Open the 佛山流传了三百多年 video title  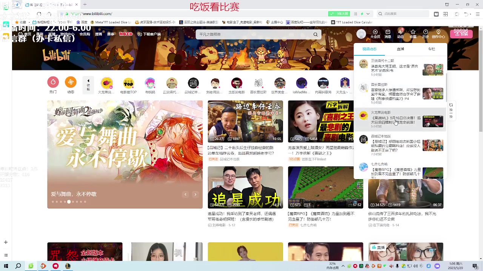[x=402, y=216]
